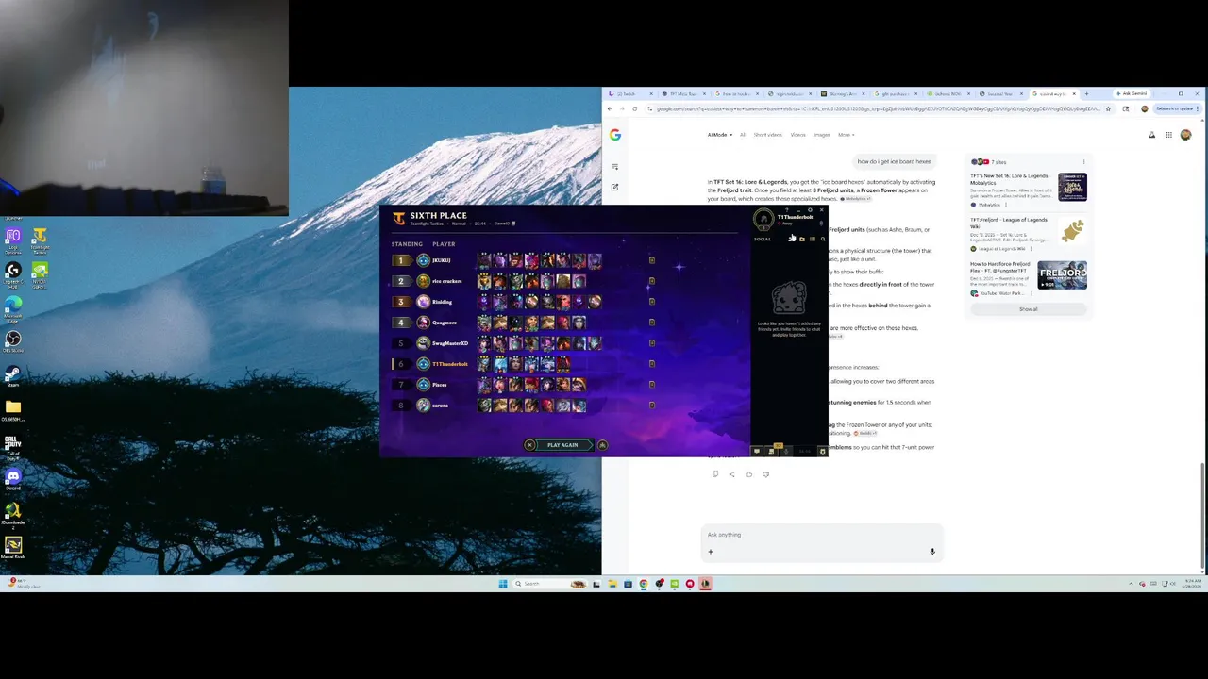Image resolution: width=1208 pixels, height=679 pixels.
Task: Click the Play Again button
Action: (x=562, y=445)
